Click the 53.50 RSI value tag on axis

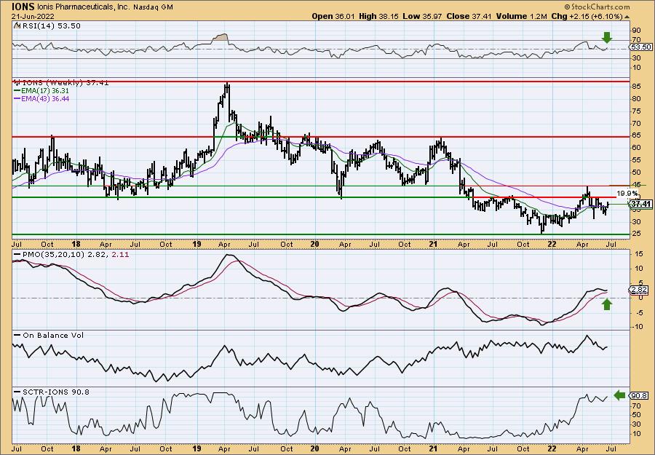tap(641, 47)
